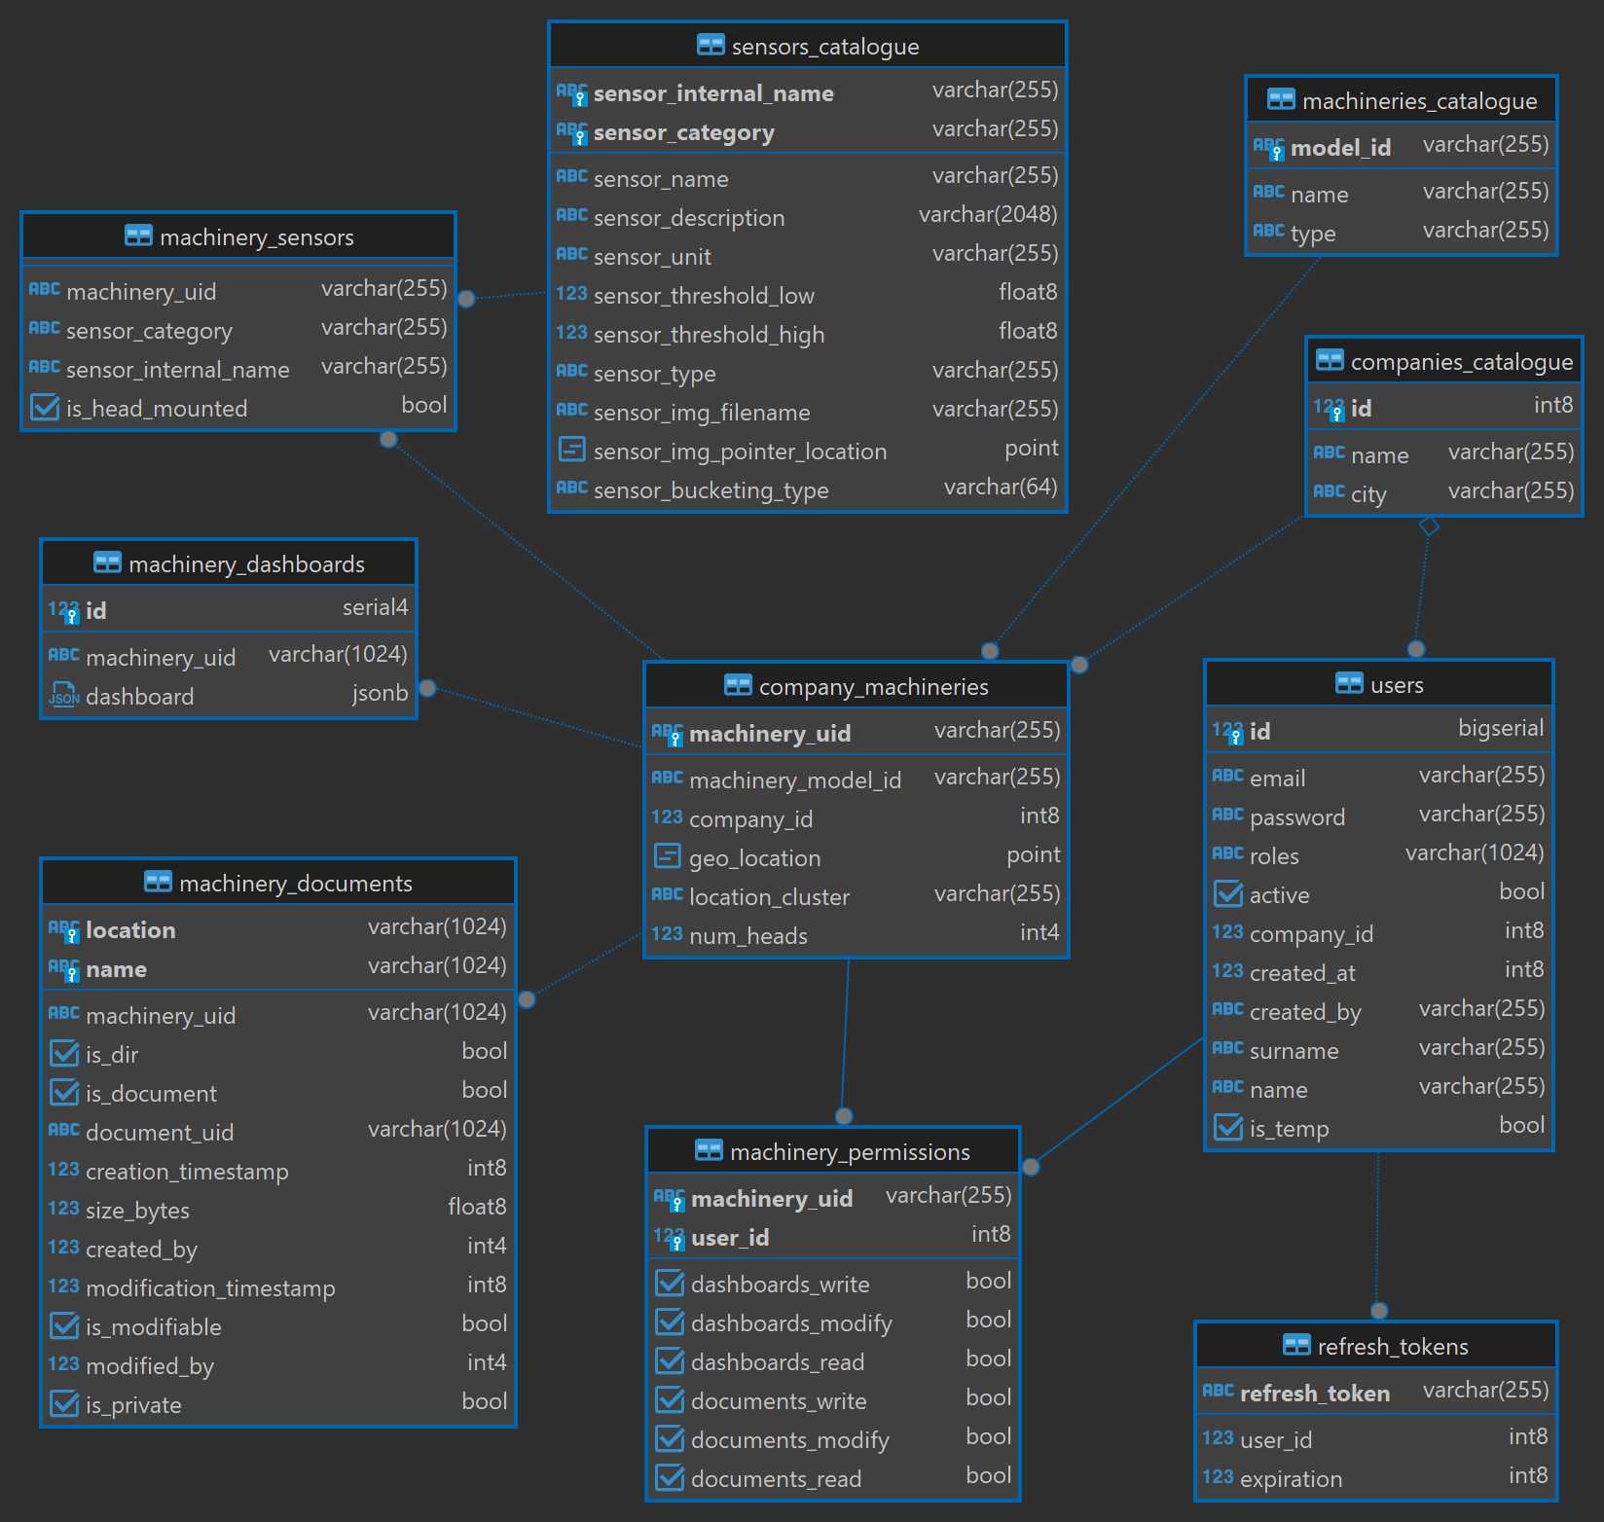This screenshot has height=1522, width=1604.
Task: Click key icon beside sensor_category in sensors_catalogue
Action: coord(572,132)
